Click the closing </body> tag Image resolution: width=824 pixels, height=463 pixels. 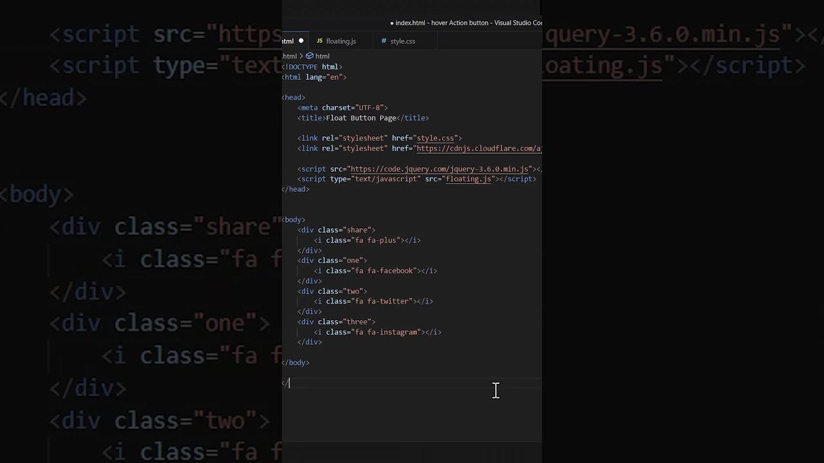(x=295, y=363)
